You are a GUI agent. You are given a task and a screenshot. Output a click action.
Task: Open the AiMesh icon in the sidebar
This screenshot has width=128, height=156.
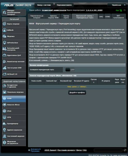[x=4, y=30]
